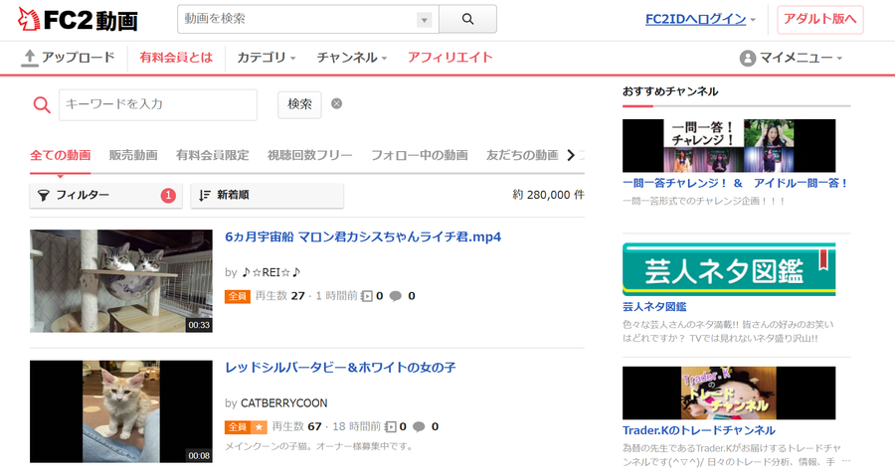
Task: Click the マイメニュー user avatar icon
Action: click(747, 59)
